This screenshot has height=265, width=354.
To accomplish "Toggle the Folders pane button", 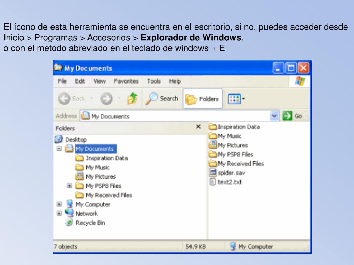I will coord(203,99).
